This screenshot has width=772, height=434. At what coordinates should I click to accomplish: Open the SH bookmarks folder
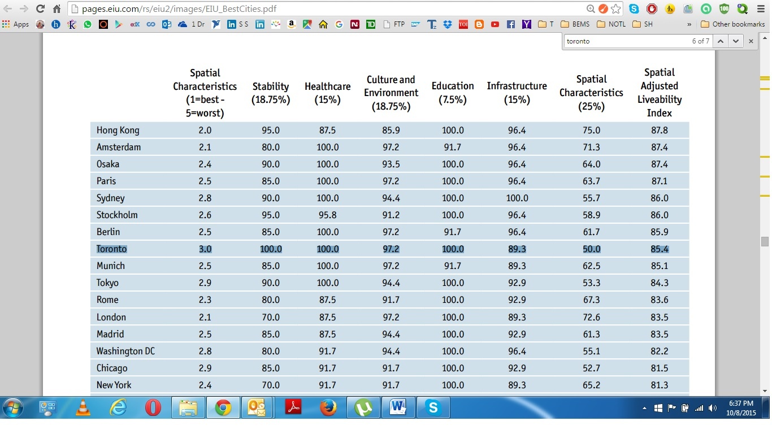[x=643, y=24]
